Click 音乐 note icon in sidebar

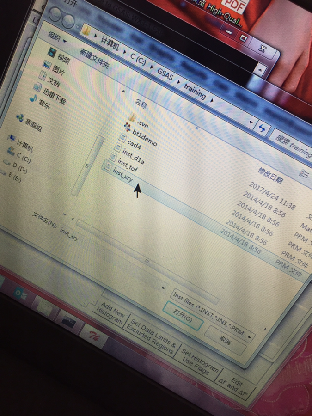33,98
